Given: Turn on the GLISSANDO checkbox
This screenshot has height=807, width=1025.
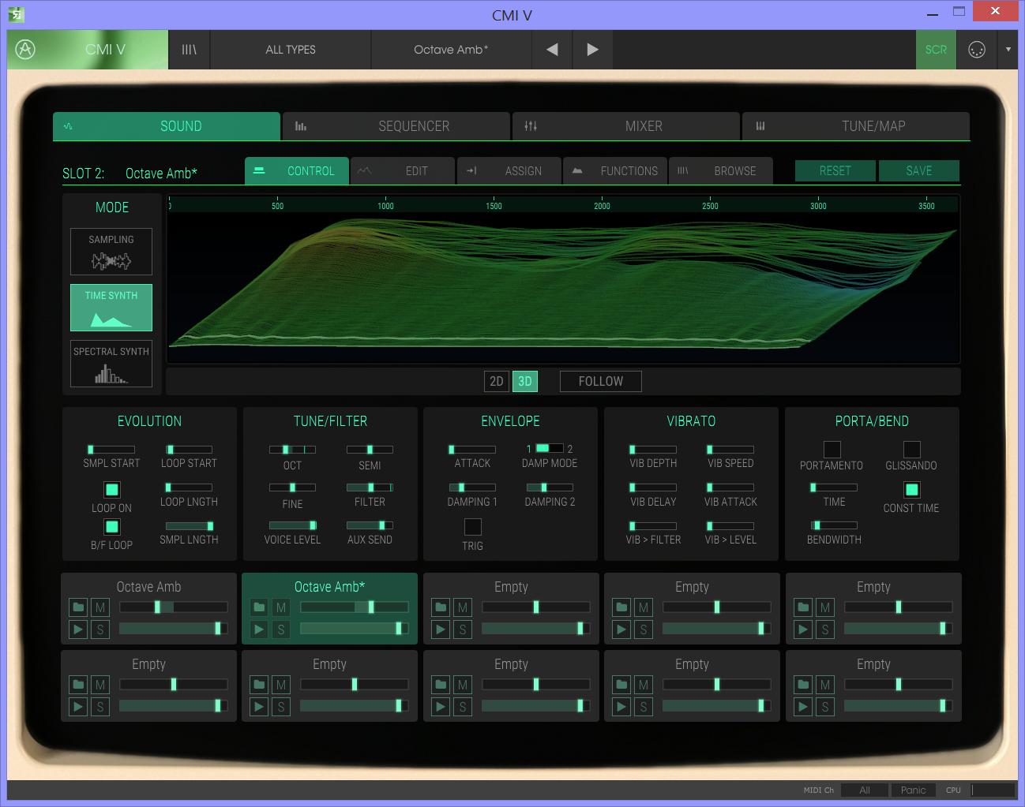Looking at the screenshot, I should [x=911, y=449].
